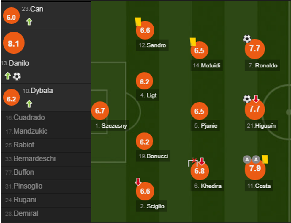Click Khedira's missed penalty icon
291x223 pixels.
coord(193,162)
